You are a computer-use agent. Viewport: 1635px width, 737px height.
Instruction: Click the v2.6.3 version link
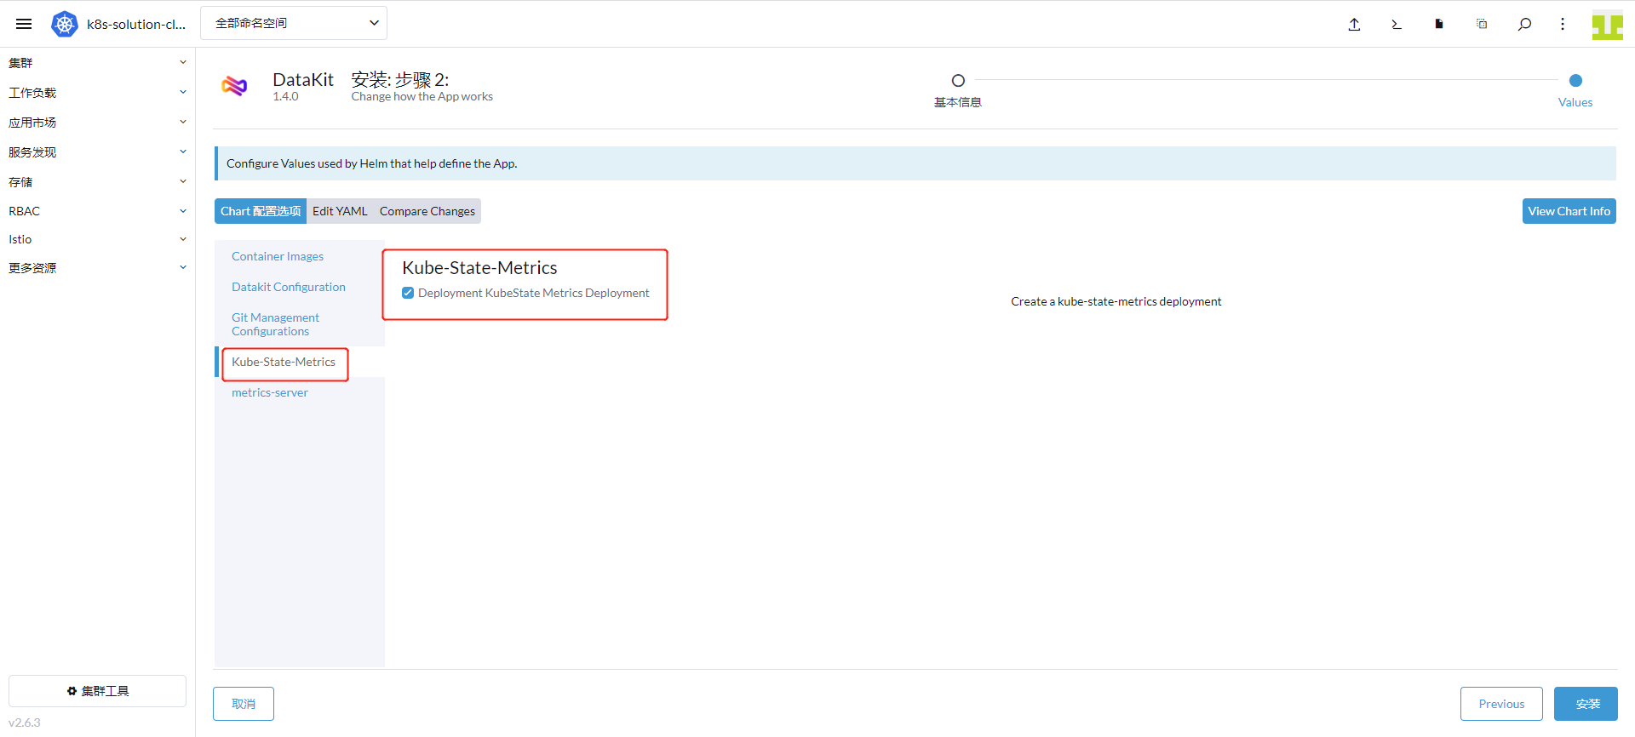(25, 723)
